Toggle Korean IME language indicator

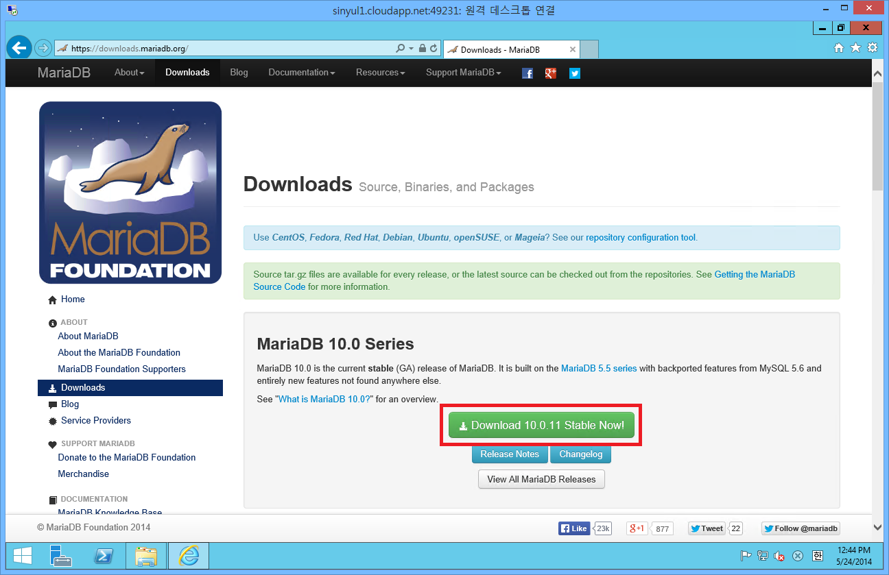(x=817, y=556)
